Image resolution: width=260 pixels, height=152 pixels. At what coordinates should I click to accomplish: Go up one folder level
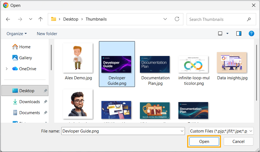pyautogui.click(x=40, y=19)
